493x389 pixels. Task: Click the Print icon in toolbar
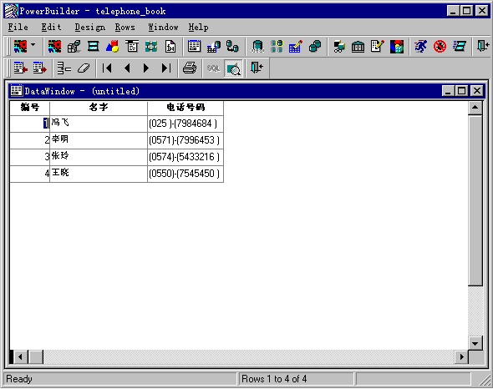pyautogui.click(x=190, y=68)
